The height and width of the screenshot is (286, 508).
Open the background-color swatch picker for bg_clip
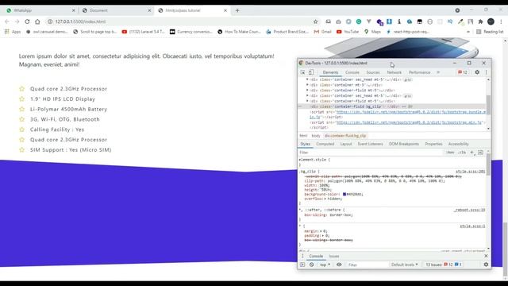coord(344,194)
